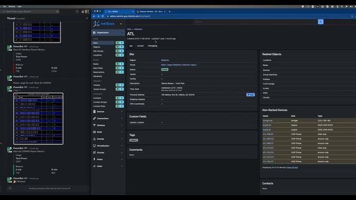The image size is (356, 200).
Task: Click Sites in the breadcrumb
Action: pos(129,29)
